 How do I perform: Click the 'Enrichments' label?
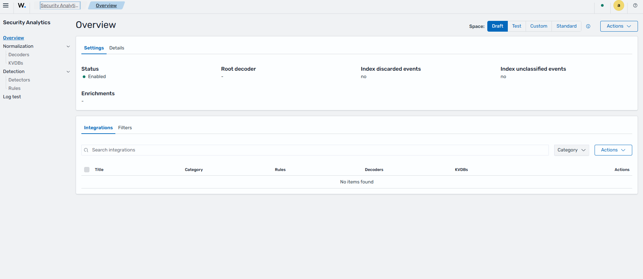98,94
